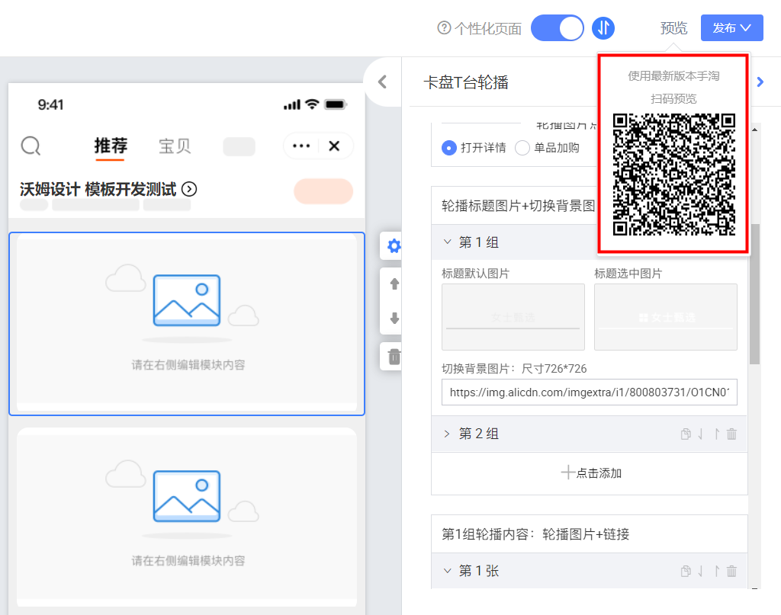The width and height of the screenshot is (781, 615).
Task: Collapse the 第 1 张 section
Action: [x=447, y=571]
